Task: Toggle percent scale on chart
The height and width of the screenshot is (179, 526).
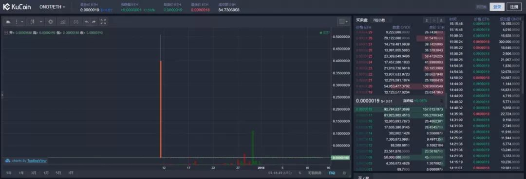Action: (300, 173)
